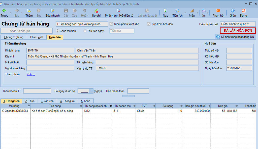Open dropdown arrow next to Sau
This screenshot has width=258, height=149.
point(22,13)
